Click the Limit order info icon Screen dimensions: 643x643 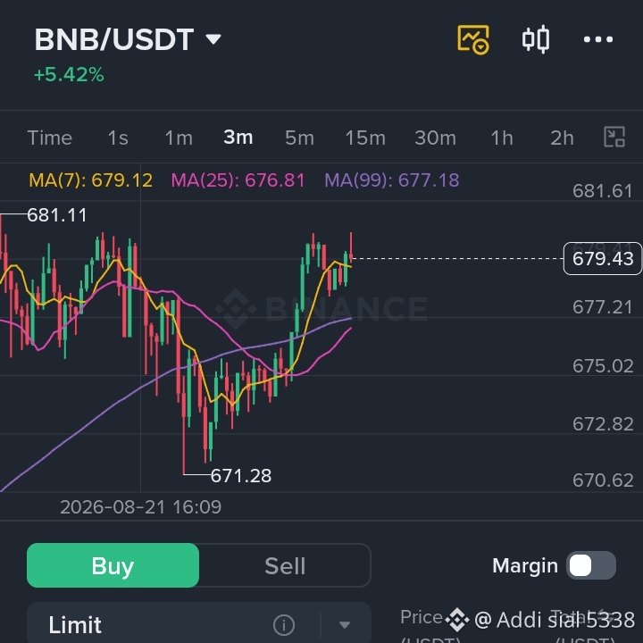284,625
